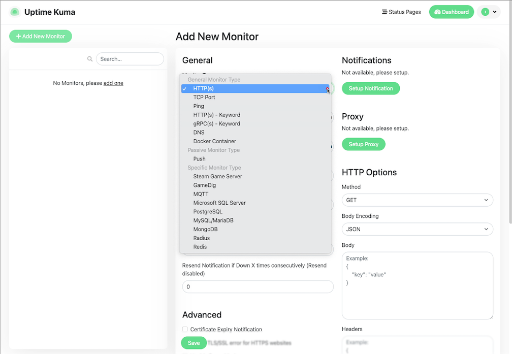Select PostgreSQL monitor type
Image resolution: width=512 pixels, height=354 pixels.
coord(255,212)
